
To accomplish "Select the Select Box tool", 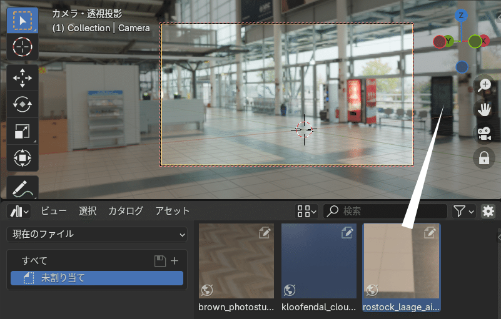I will (x=23, y=21).
